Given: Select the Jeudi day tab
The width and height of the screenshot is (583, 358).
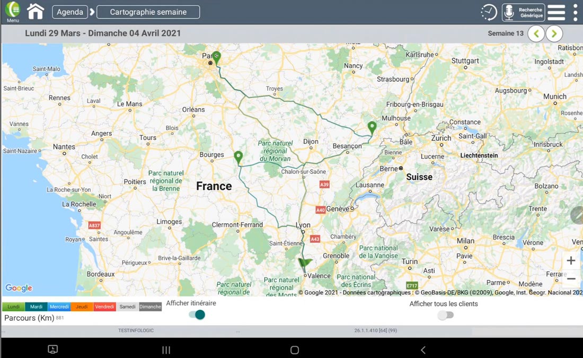Looking at the screenshot, I should click(82, 307).
